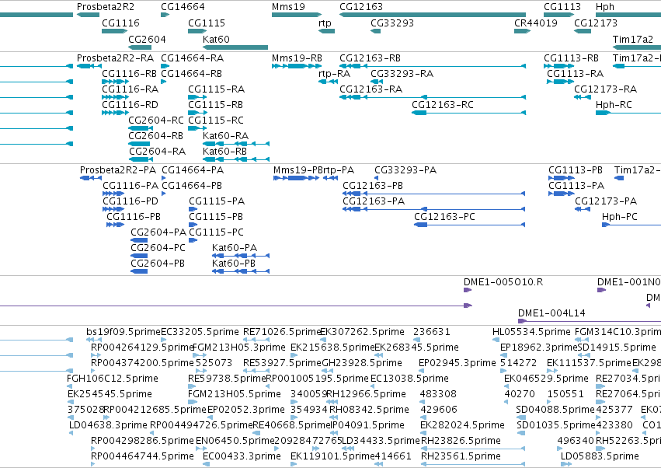Open the CG12163-RC transcript
Screen dimensions: 661x468
pyautogui.click(x=469, y=113)
